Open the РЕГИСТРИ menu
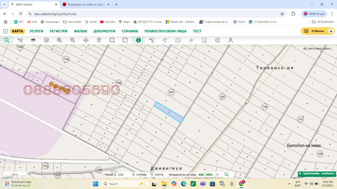 point(59,31)
